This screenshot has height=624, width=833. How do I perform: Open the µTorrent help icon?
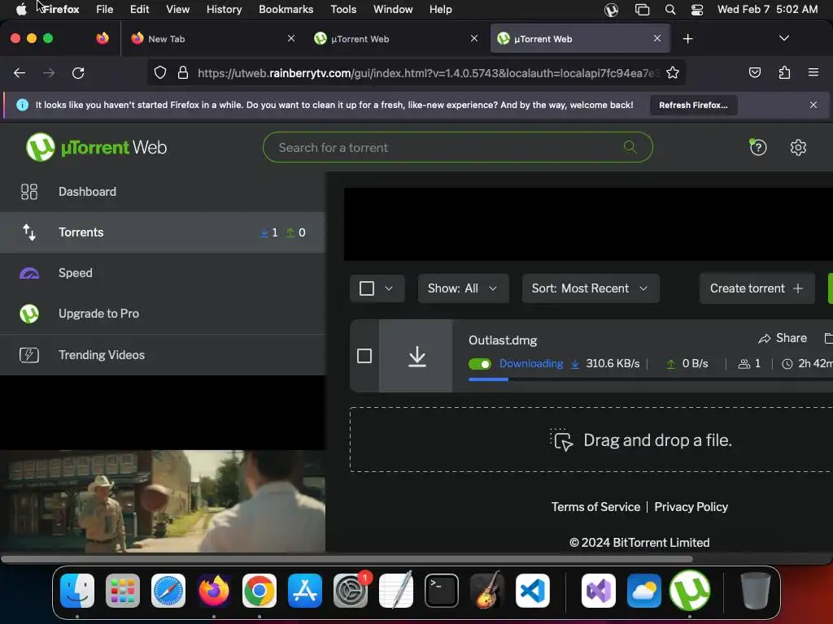pyautogui.click(x=757, y=147)
